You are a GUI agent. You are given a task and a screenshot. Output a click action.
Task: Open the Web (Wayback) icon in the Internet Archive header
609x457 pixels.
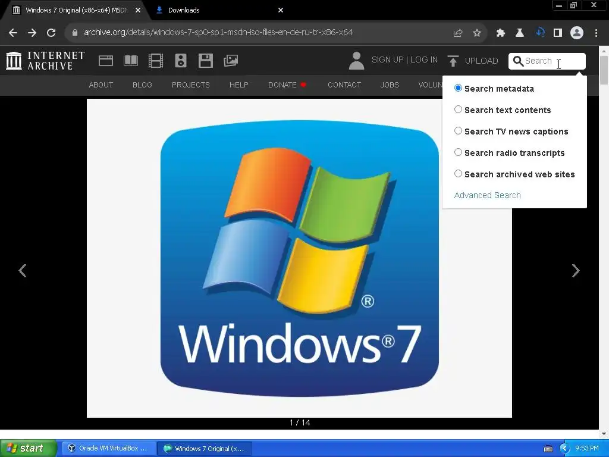106,61
